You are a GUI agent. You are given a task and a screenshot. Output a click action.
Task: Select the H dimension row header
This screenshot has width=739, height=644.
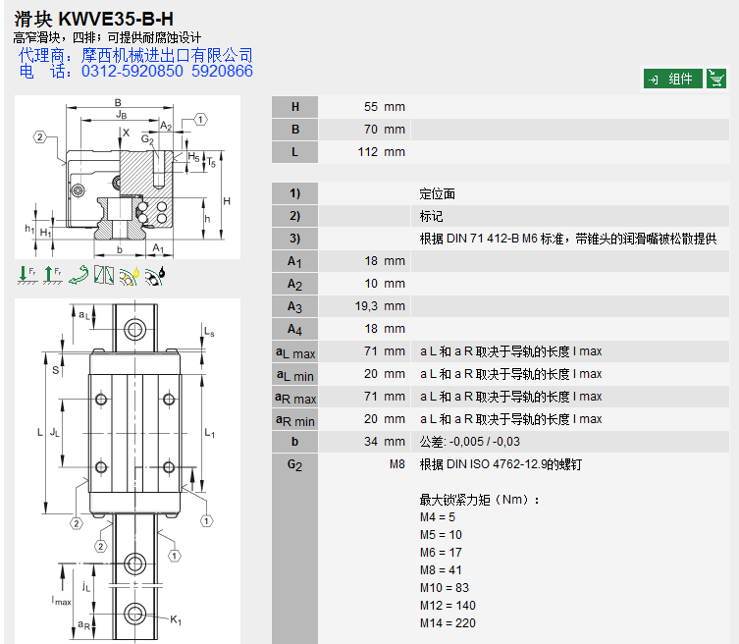point(294,107)
